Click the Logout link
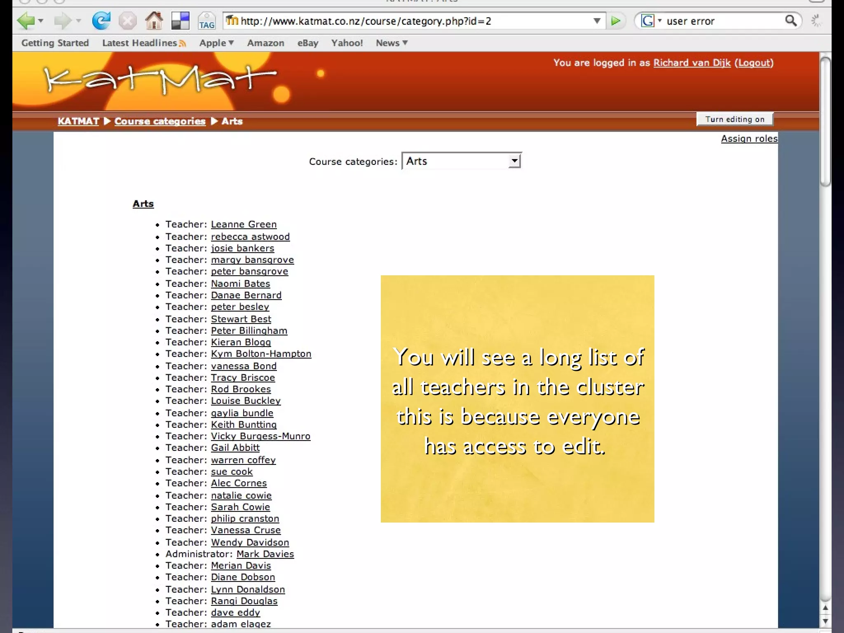844x633 pixels. tap(754, 63)
